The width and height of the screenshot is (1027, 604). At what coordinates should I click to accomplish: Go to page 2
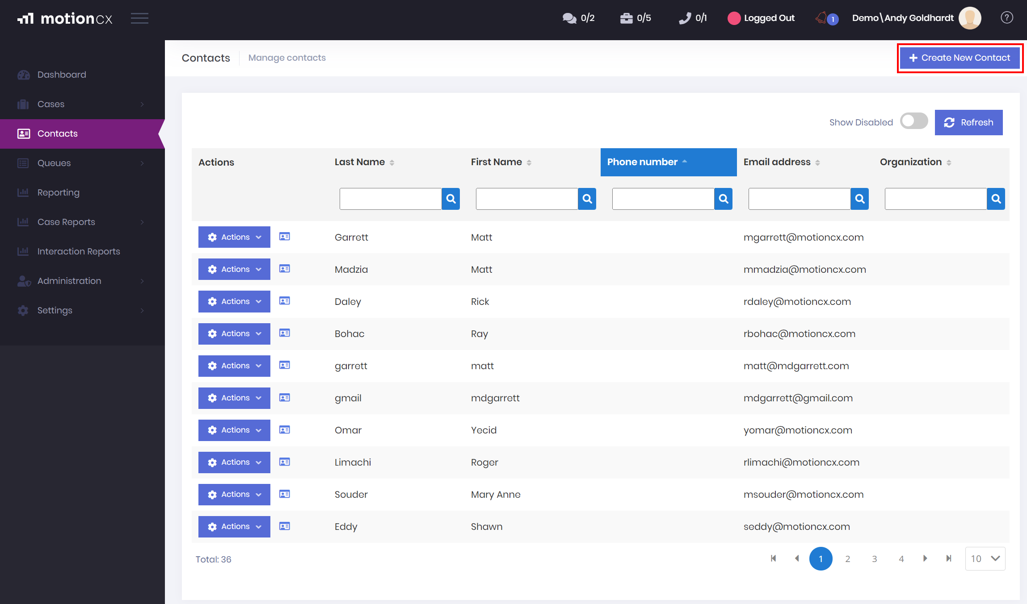tap(847, 558)
